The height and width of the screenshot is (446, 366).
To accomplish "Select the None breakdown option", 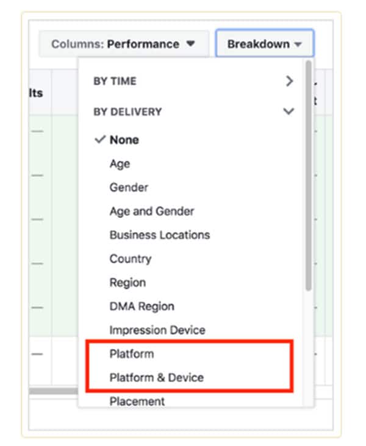I will coord(124,140).
